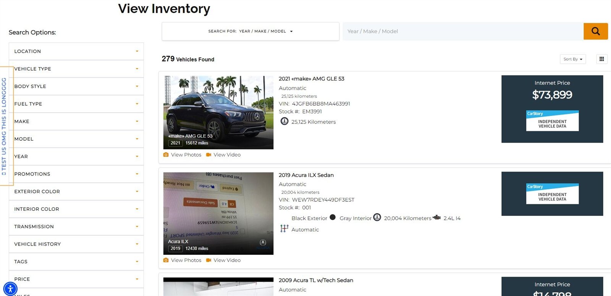Click the black exterior color dot
611x296 pixels.
[x=333, y=217]
